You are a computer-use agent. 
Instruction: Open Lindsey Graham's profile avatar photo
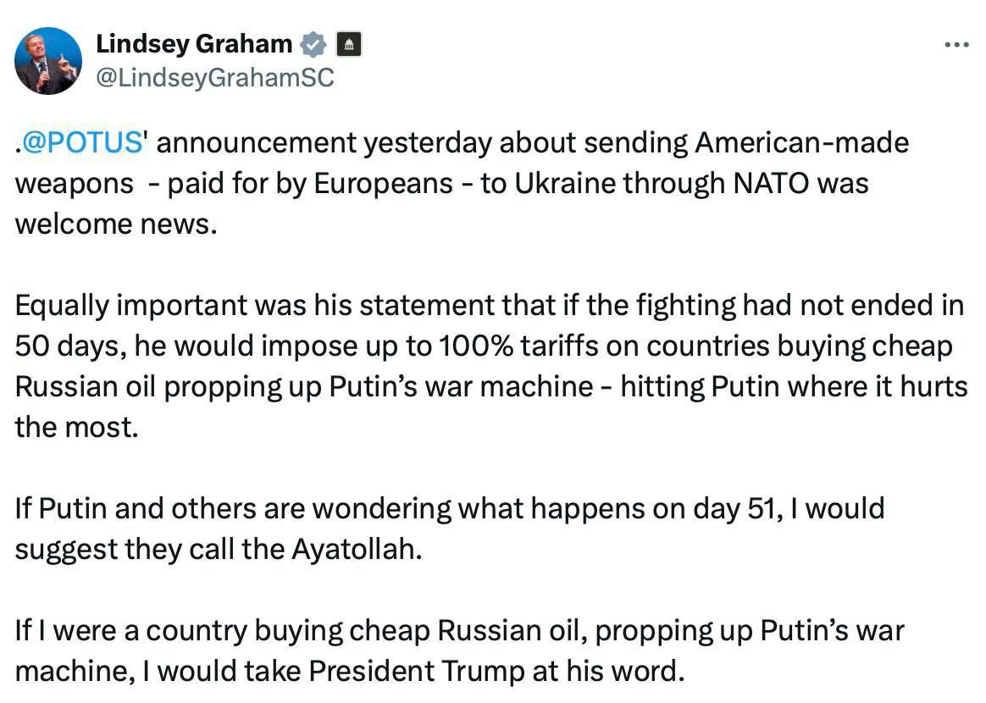[x=48, y=61]
